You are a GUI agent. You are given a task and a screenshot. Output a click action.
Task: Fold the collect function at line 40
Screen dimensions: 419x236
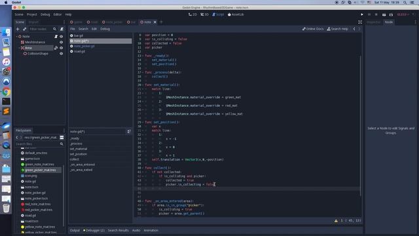click(143, 168)
